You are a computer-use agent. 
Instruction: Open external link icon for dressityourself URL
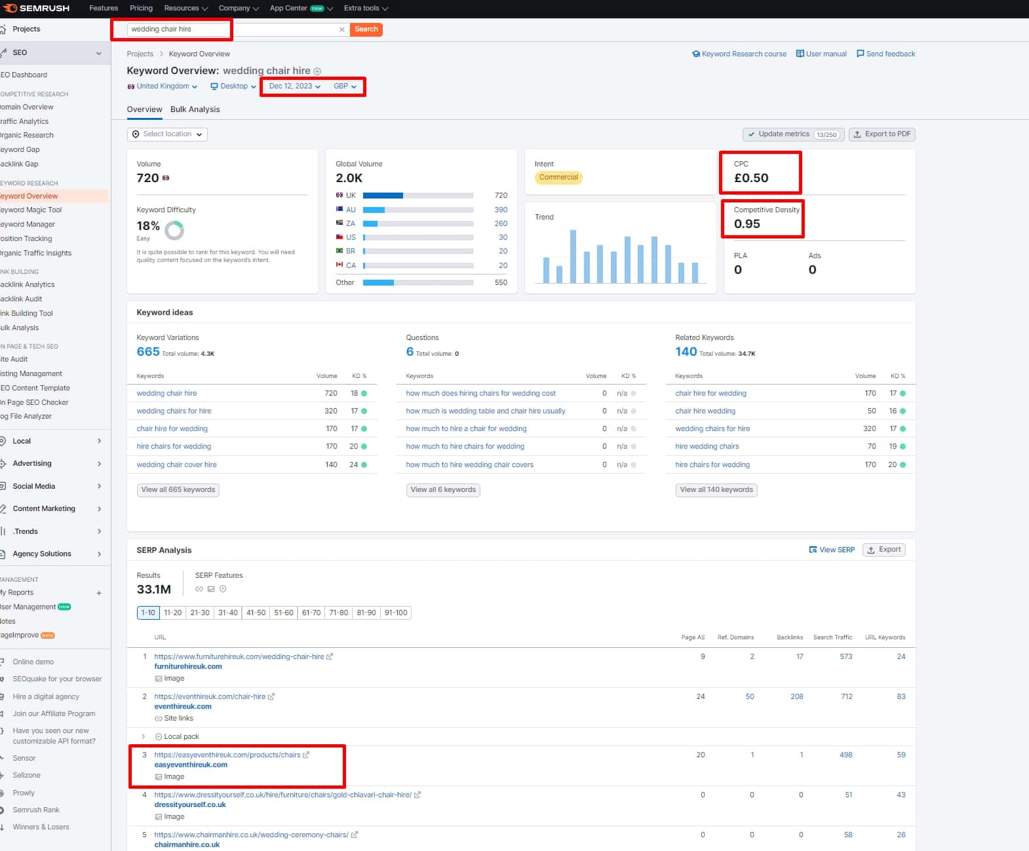pos(417,795)
